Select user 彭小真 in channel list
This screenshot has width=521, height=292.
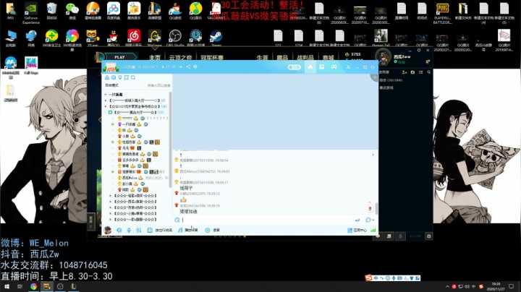[127, 184]
